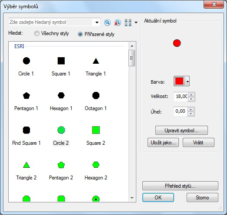Open the Barva color dropdown arrow
The width and height of the screenshot is (227, 215).
(188, 81)
